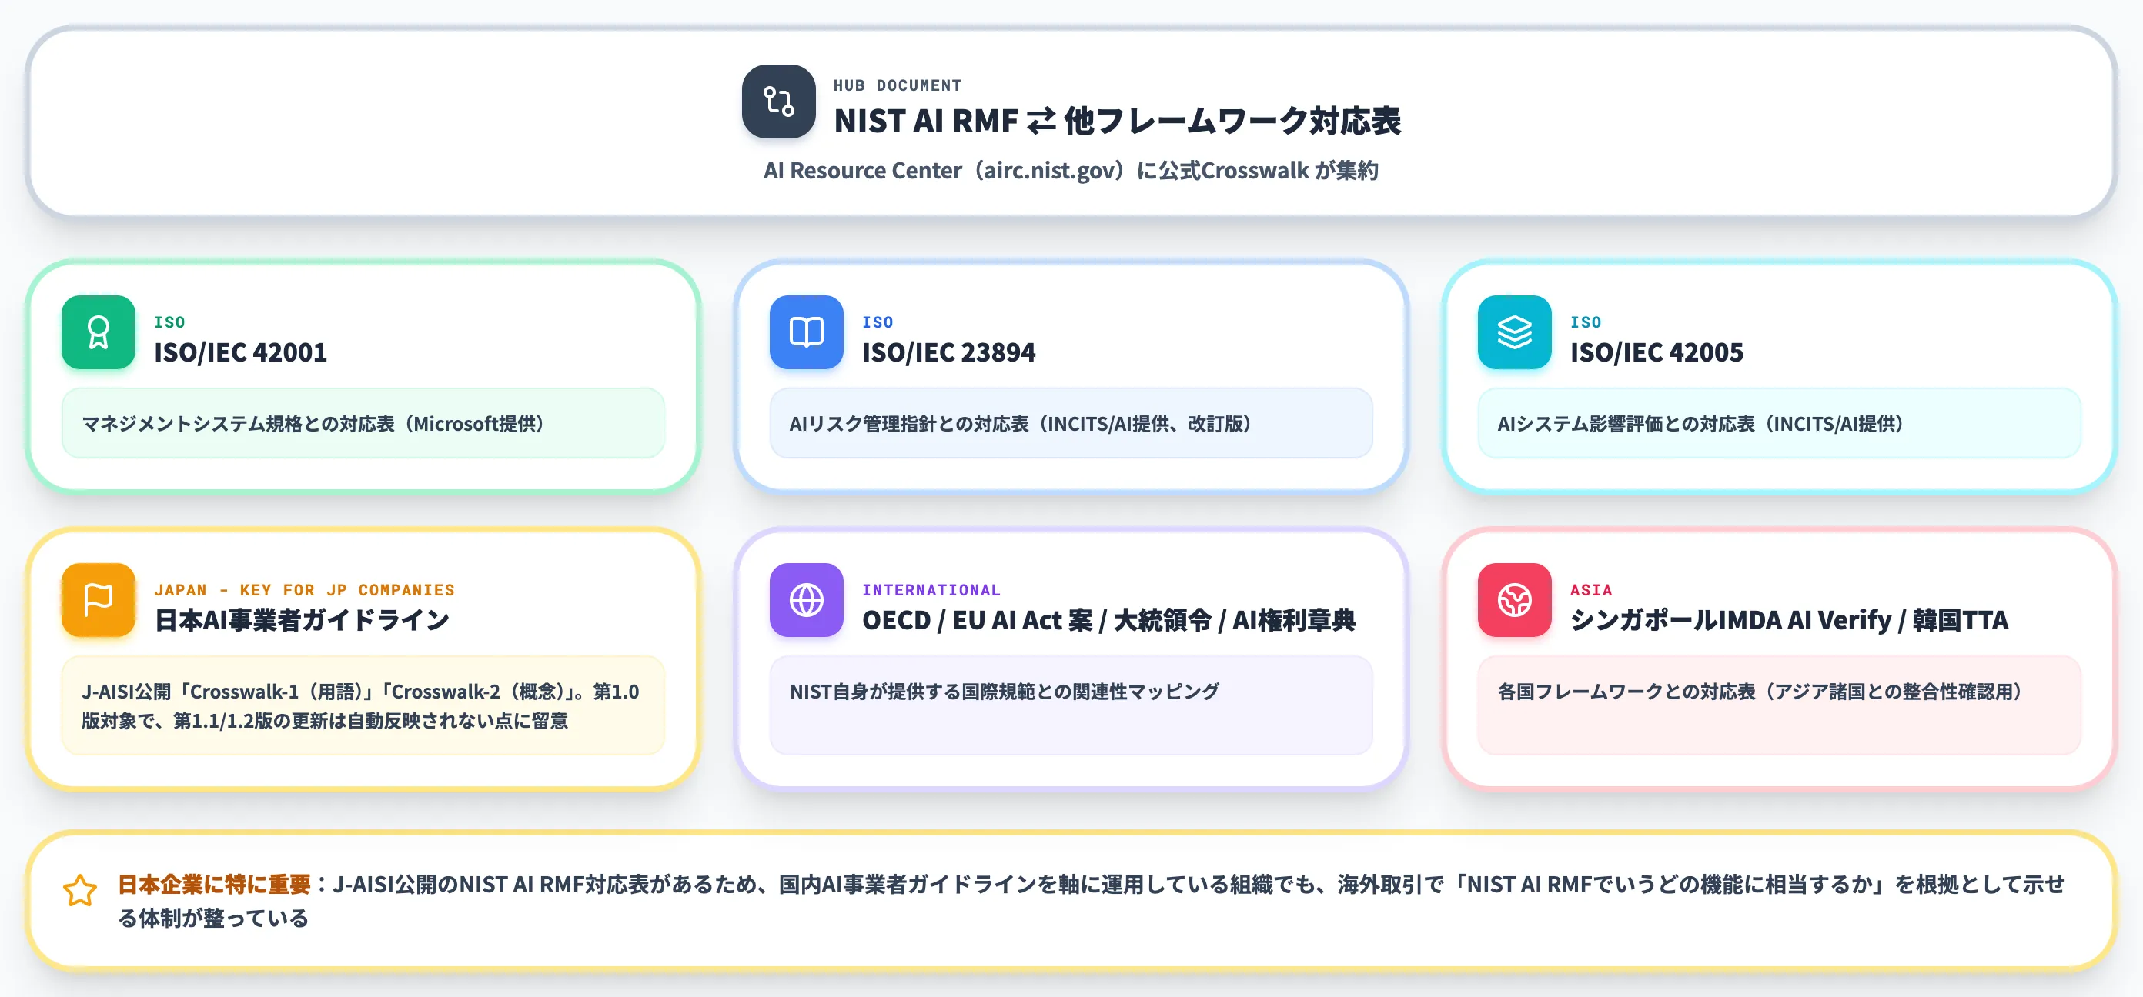This screenshot has height=997, width=2143.
Task: Click the orange flag icon for 日本AI事業者ガイドライン
Action: (99, 599)
